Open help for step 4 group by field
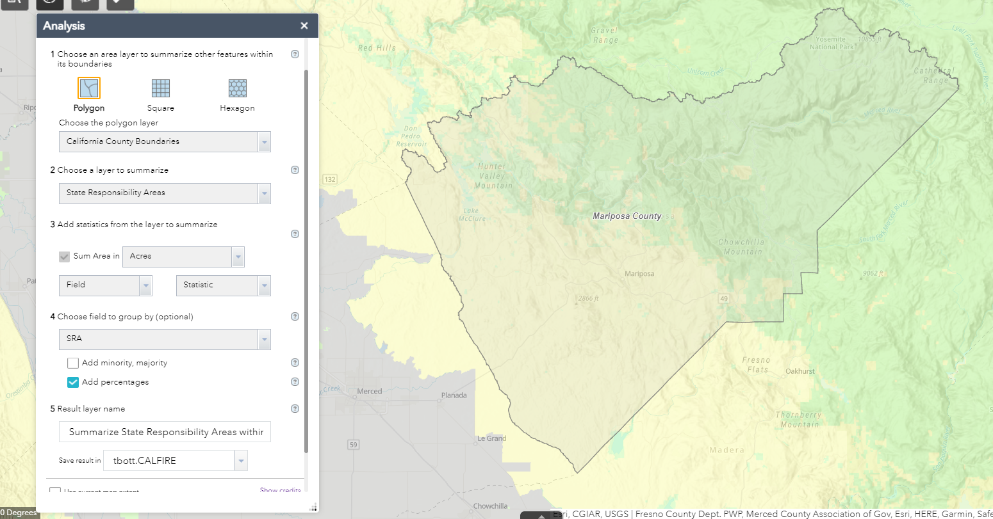 (x=295, y=316)
